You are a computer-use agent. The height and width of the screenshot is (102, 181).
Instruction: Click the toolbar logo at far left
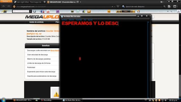click(x=5, y=11)
